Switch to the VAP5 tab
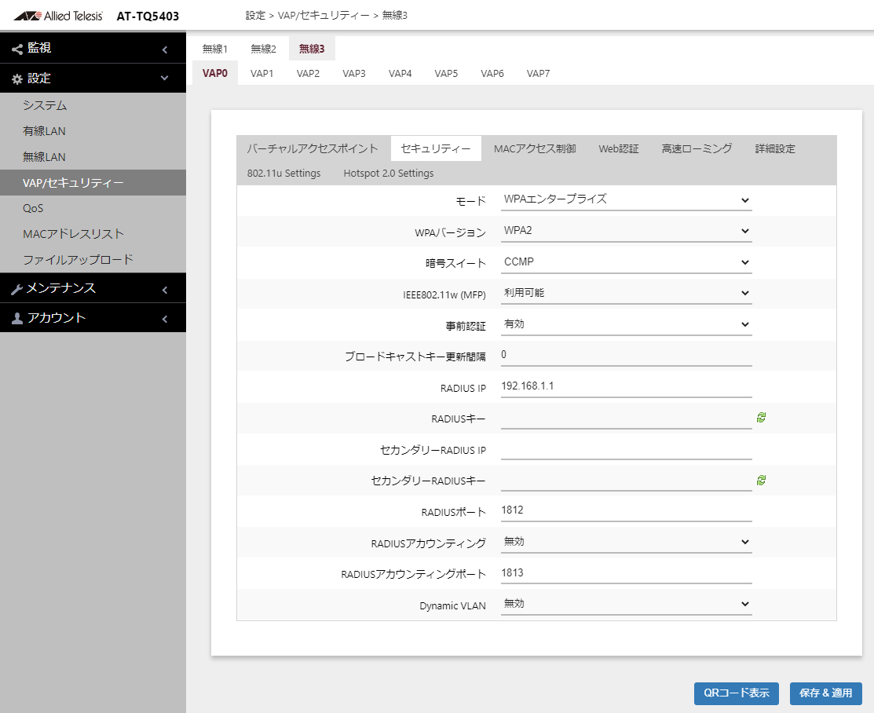The height and width of the screenshot is (713, 874). click(446, 73)
